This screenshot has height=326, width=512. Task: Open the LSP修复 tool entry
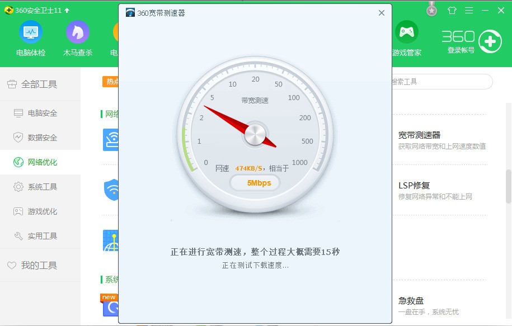414,185
